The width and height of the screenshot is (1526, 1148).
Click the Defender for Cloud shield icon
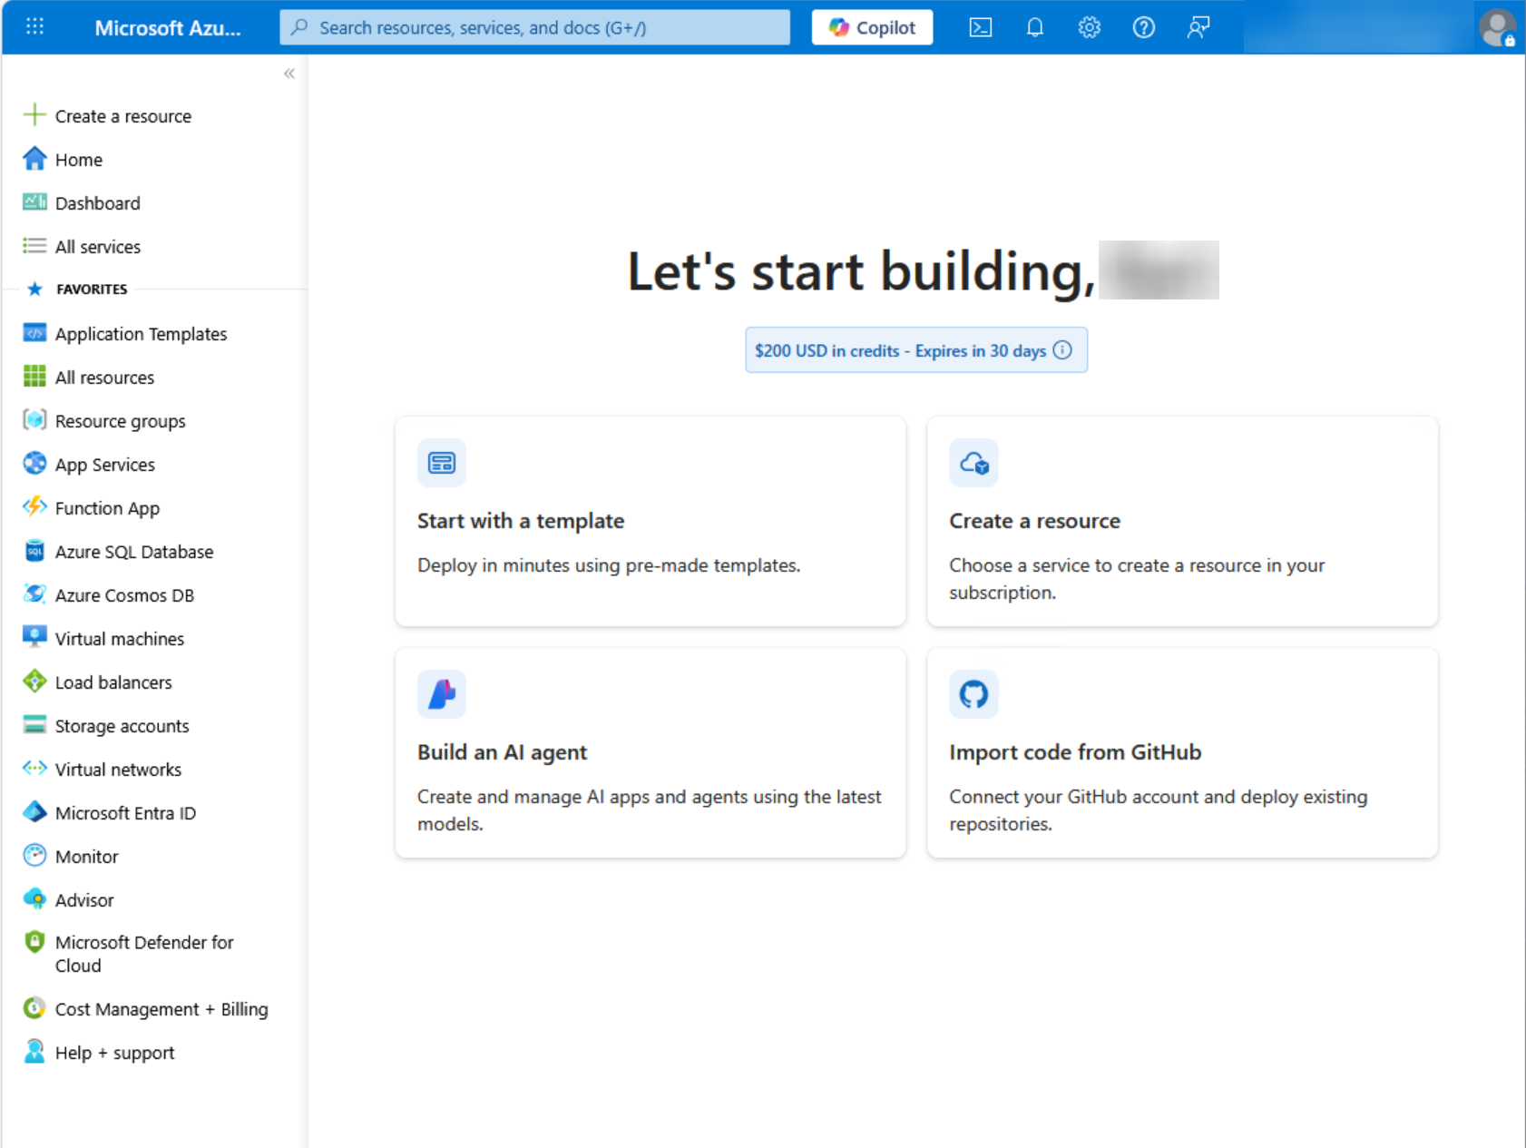click(x=34, y=942)
